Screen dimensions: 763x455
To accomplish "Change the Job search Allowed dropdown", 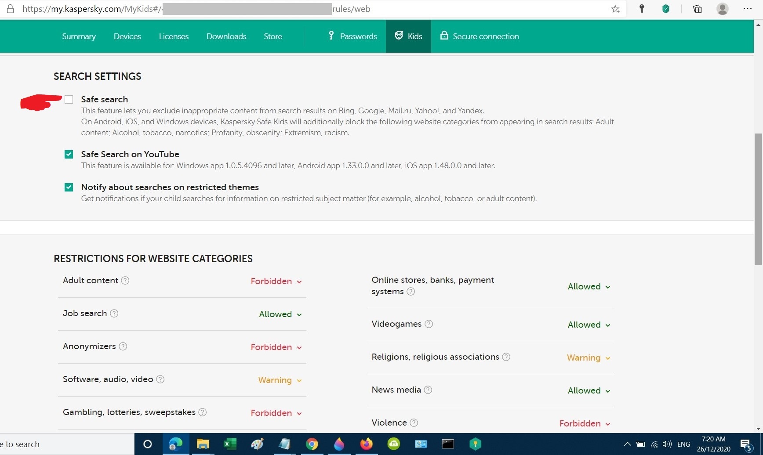I will 280,314.
